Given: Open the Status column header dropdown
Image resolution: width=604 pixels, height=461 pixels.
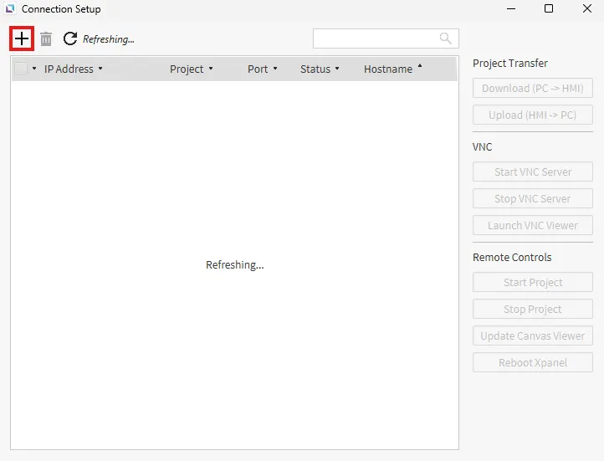Looking at the screenshot, I should pyautogui.click(x=337, y=69).
